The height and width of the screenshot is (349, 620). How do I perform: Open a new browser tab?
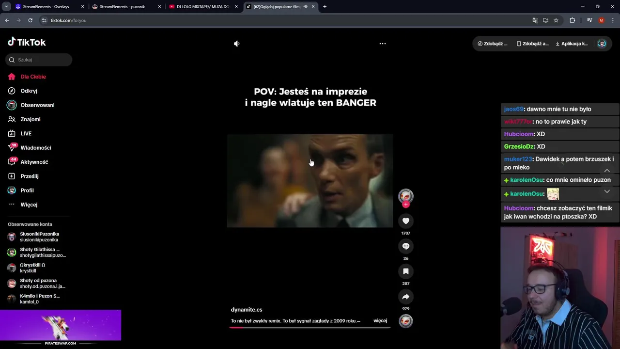click(x=325, y=7)
